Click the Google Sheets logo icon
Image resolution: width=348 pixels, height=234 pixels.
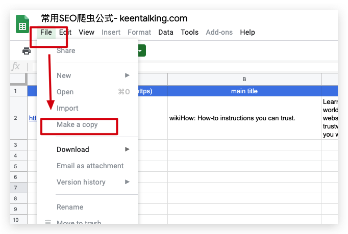(x=22, y=24)
